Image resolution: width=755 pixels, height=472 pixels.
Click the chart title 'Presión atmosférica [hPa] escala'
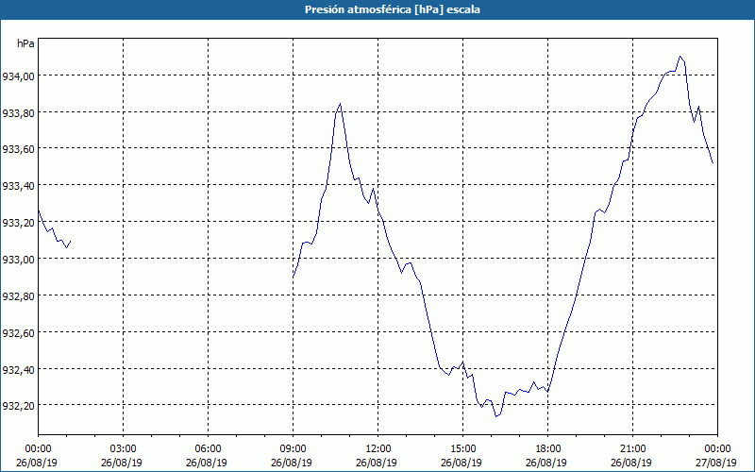(x=393, y=9)
